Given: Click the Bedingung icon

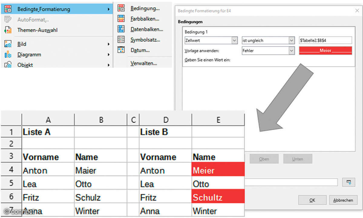Looking at the screenshot, I should click(121, 8).
